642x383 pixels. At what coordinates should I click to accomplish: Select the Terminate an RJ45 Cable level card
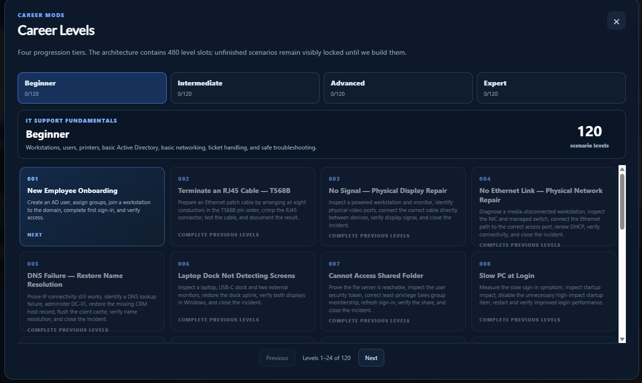[x=243, y=207]
